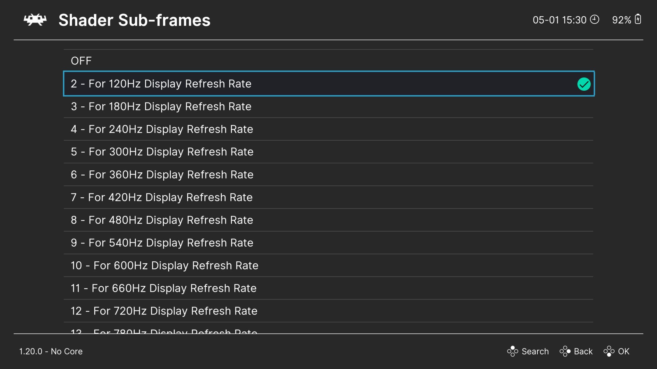Click the 1.20.0 - No Core label
The width and height of the screenshot is (657, 369).
click(51, 351)
